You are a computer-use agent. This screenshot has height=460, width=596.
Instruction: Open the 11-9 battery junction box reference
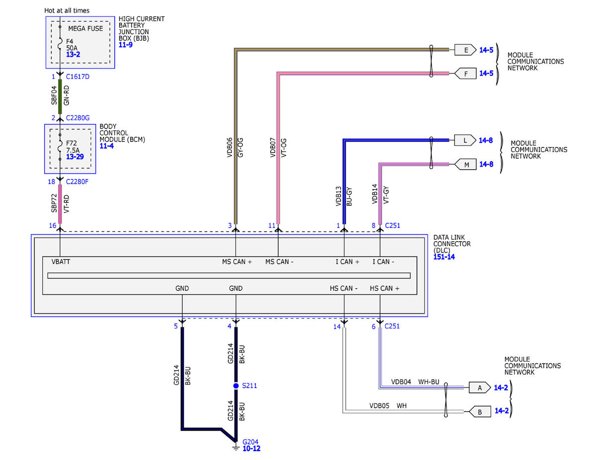pyautogui.click(x=126, y=45)
